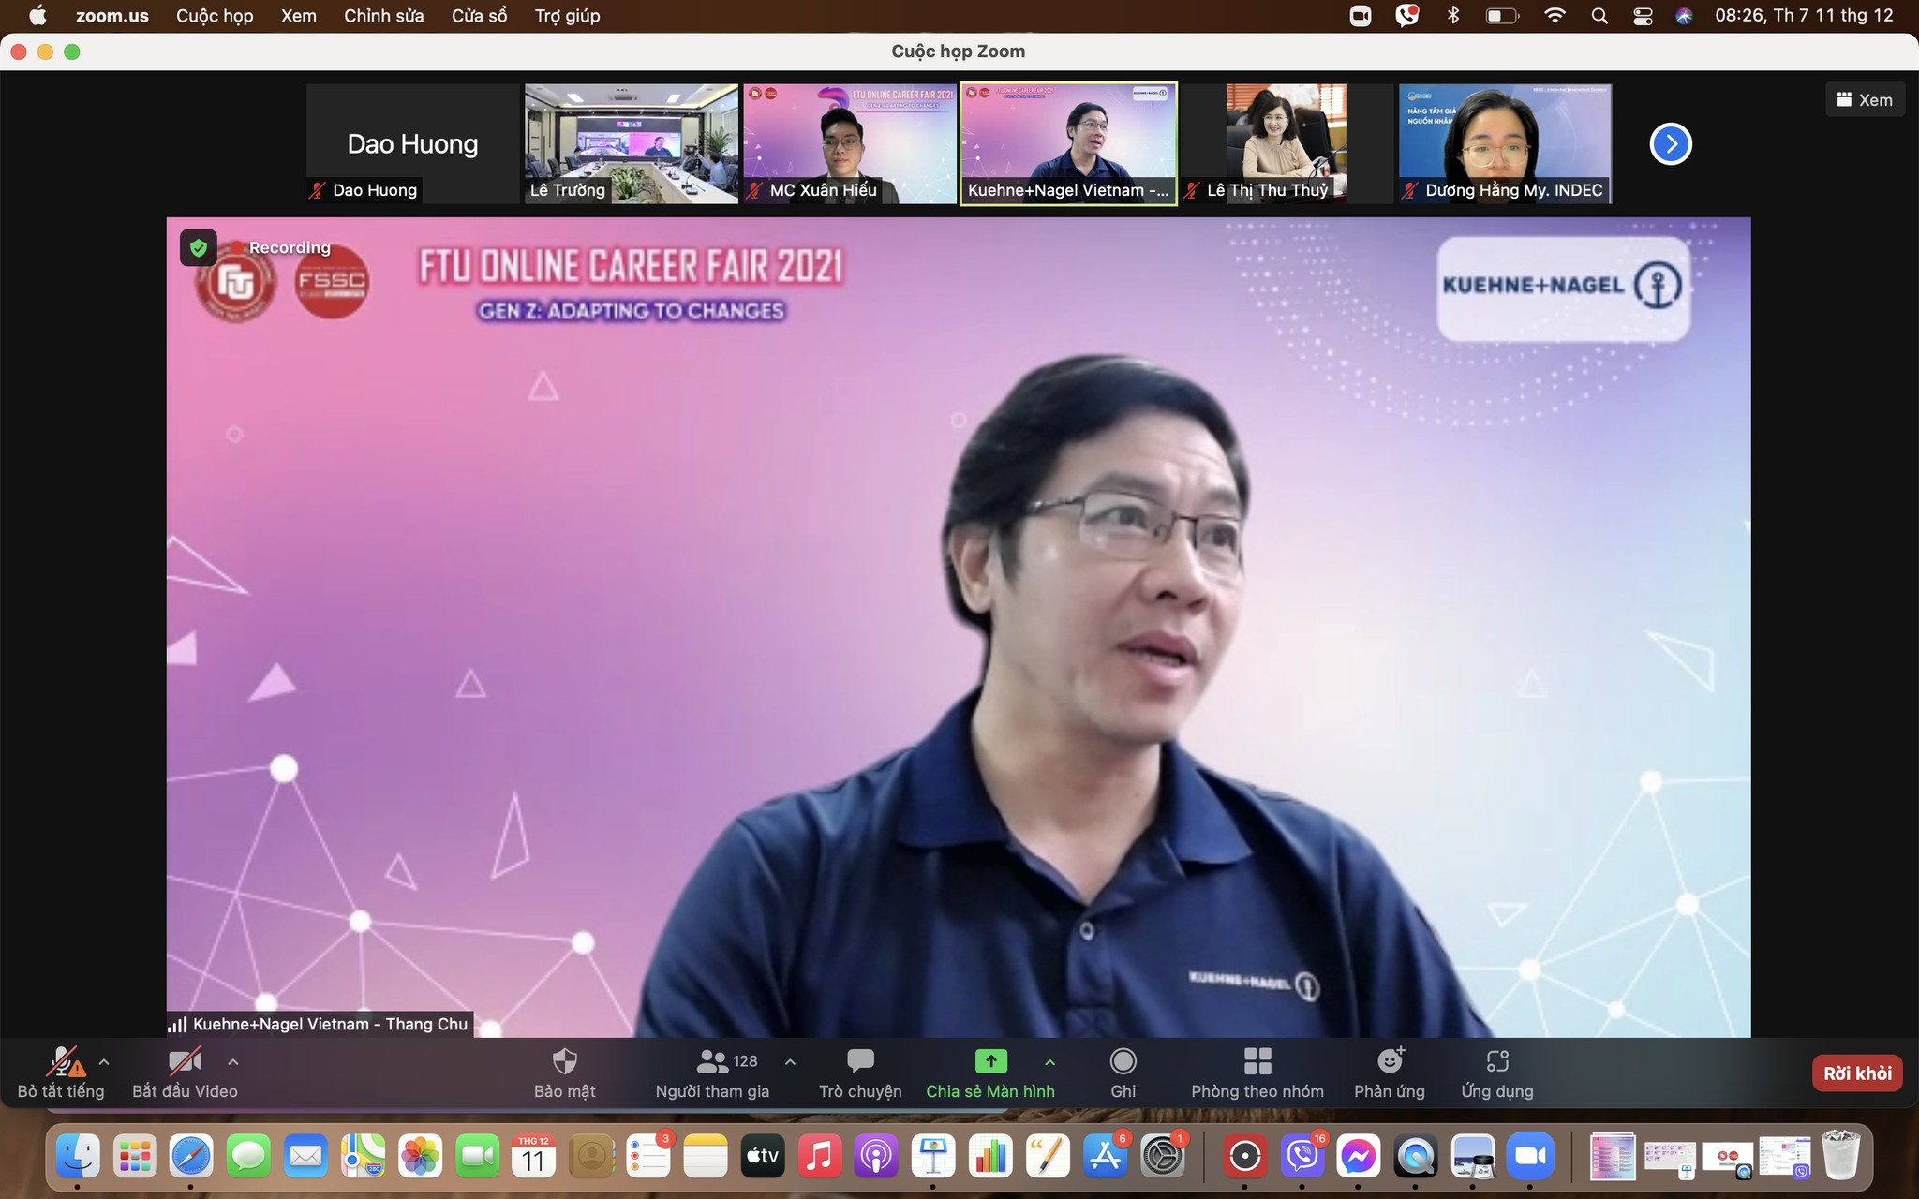Screen dimensions: 1919x1199
Task: Open the Xem view options
Action: click(1865, 99)
